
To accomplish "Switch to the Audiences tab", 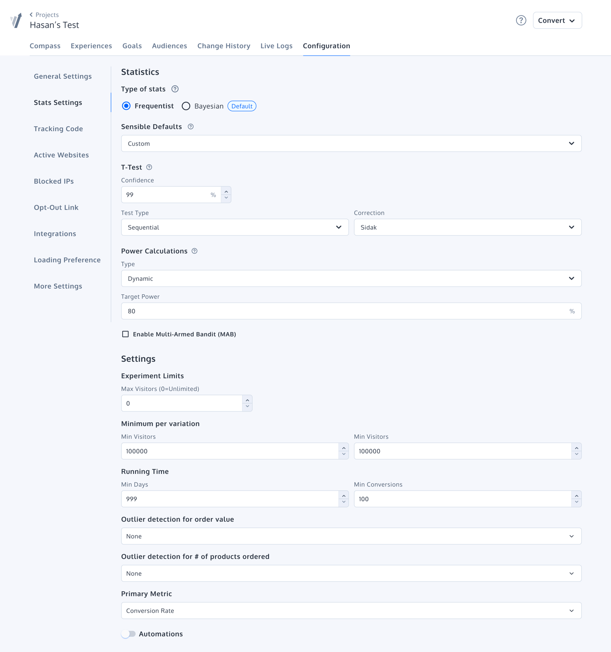I will 169,46.
